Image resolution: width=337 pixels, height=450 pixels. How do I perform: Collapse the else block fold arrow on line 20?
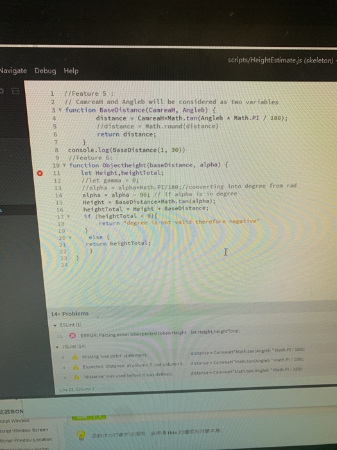tap(70, 238)
